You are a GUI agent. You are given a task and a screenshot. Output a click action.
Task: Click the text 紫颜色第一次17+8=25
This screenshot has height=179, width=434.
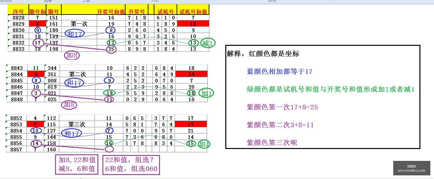coord(282,107)
